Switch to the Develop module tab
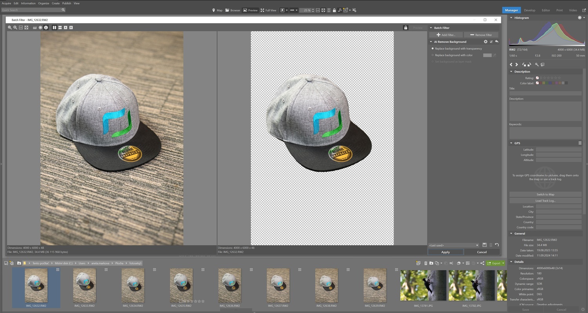Image resolution: width=588 pixels, height=313 pixels. click(530, 10)
